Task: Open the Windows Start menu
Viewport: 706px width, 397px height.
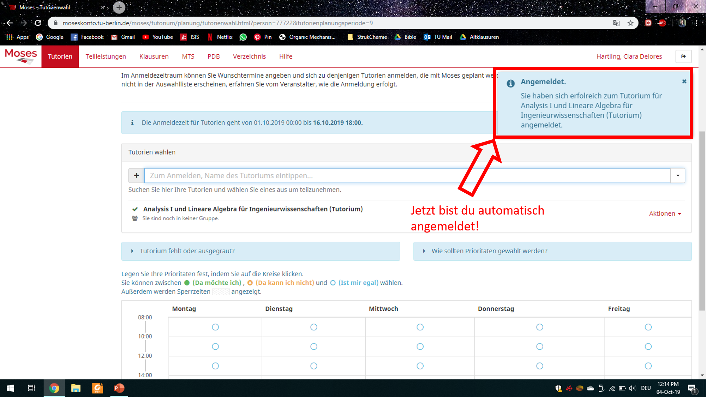Action: 11,388
